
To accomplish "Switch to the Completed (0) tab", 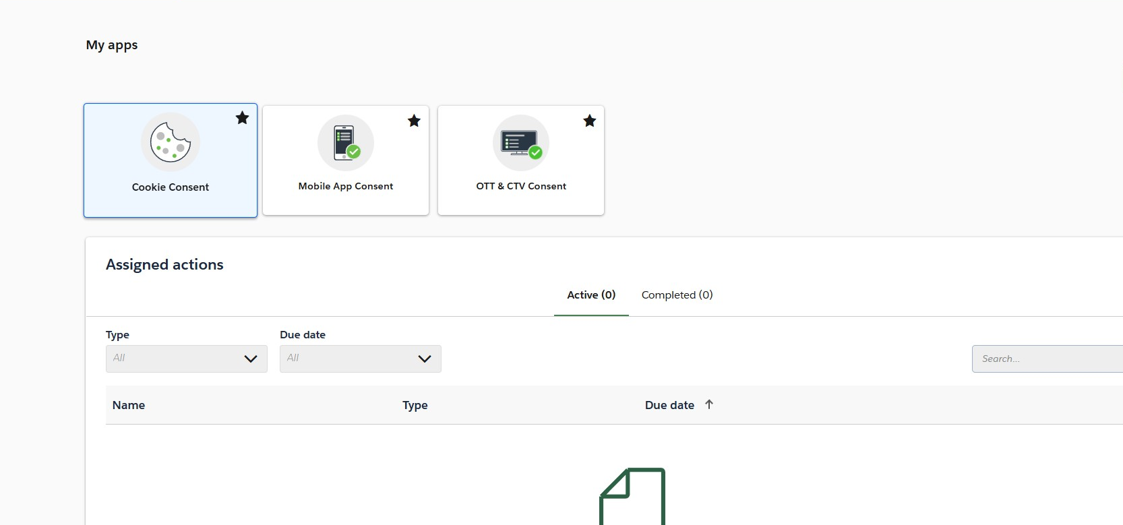I will [x=677, y=295].
